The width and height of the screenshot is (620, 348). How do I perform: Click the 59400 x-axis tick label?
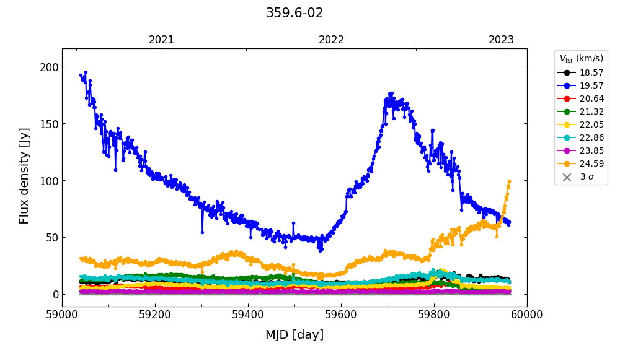[x=248, y=315]
